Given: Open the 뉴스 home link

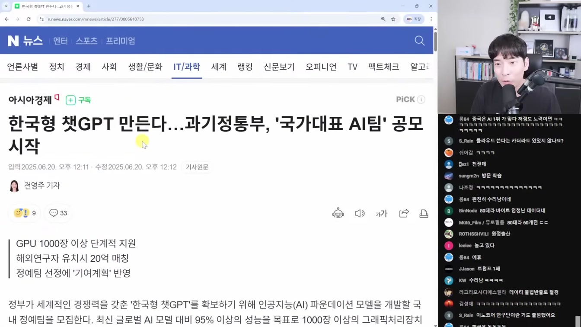Looking at the screenshot, I should [x=33, y=41].
